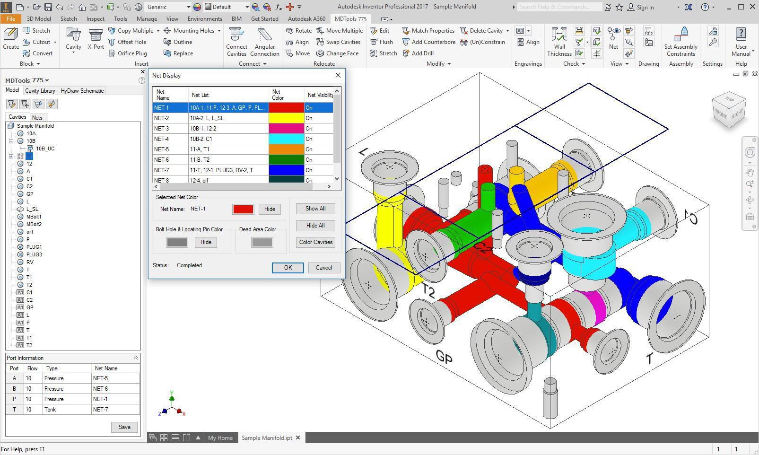Click OK in Net Display dialog
The height and width of the screenshot is (455, 759).
288,268
